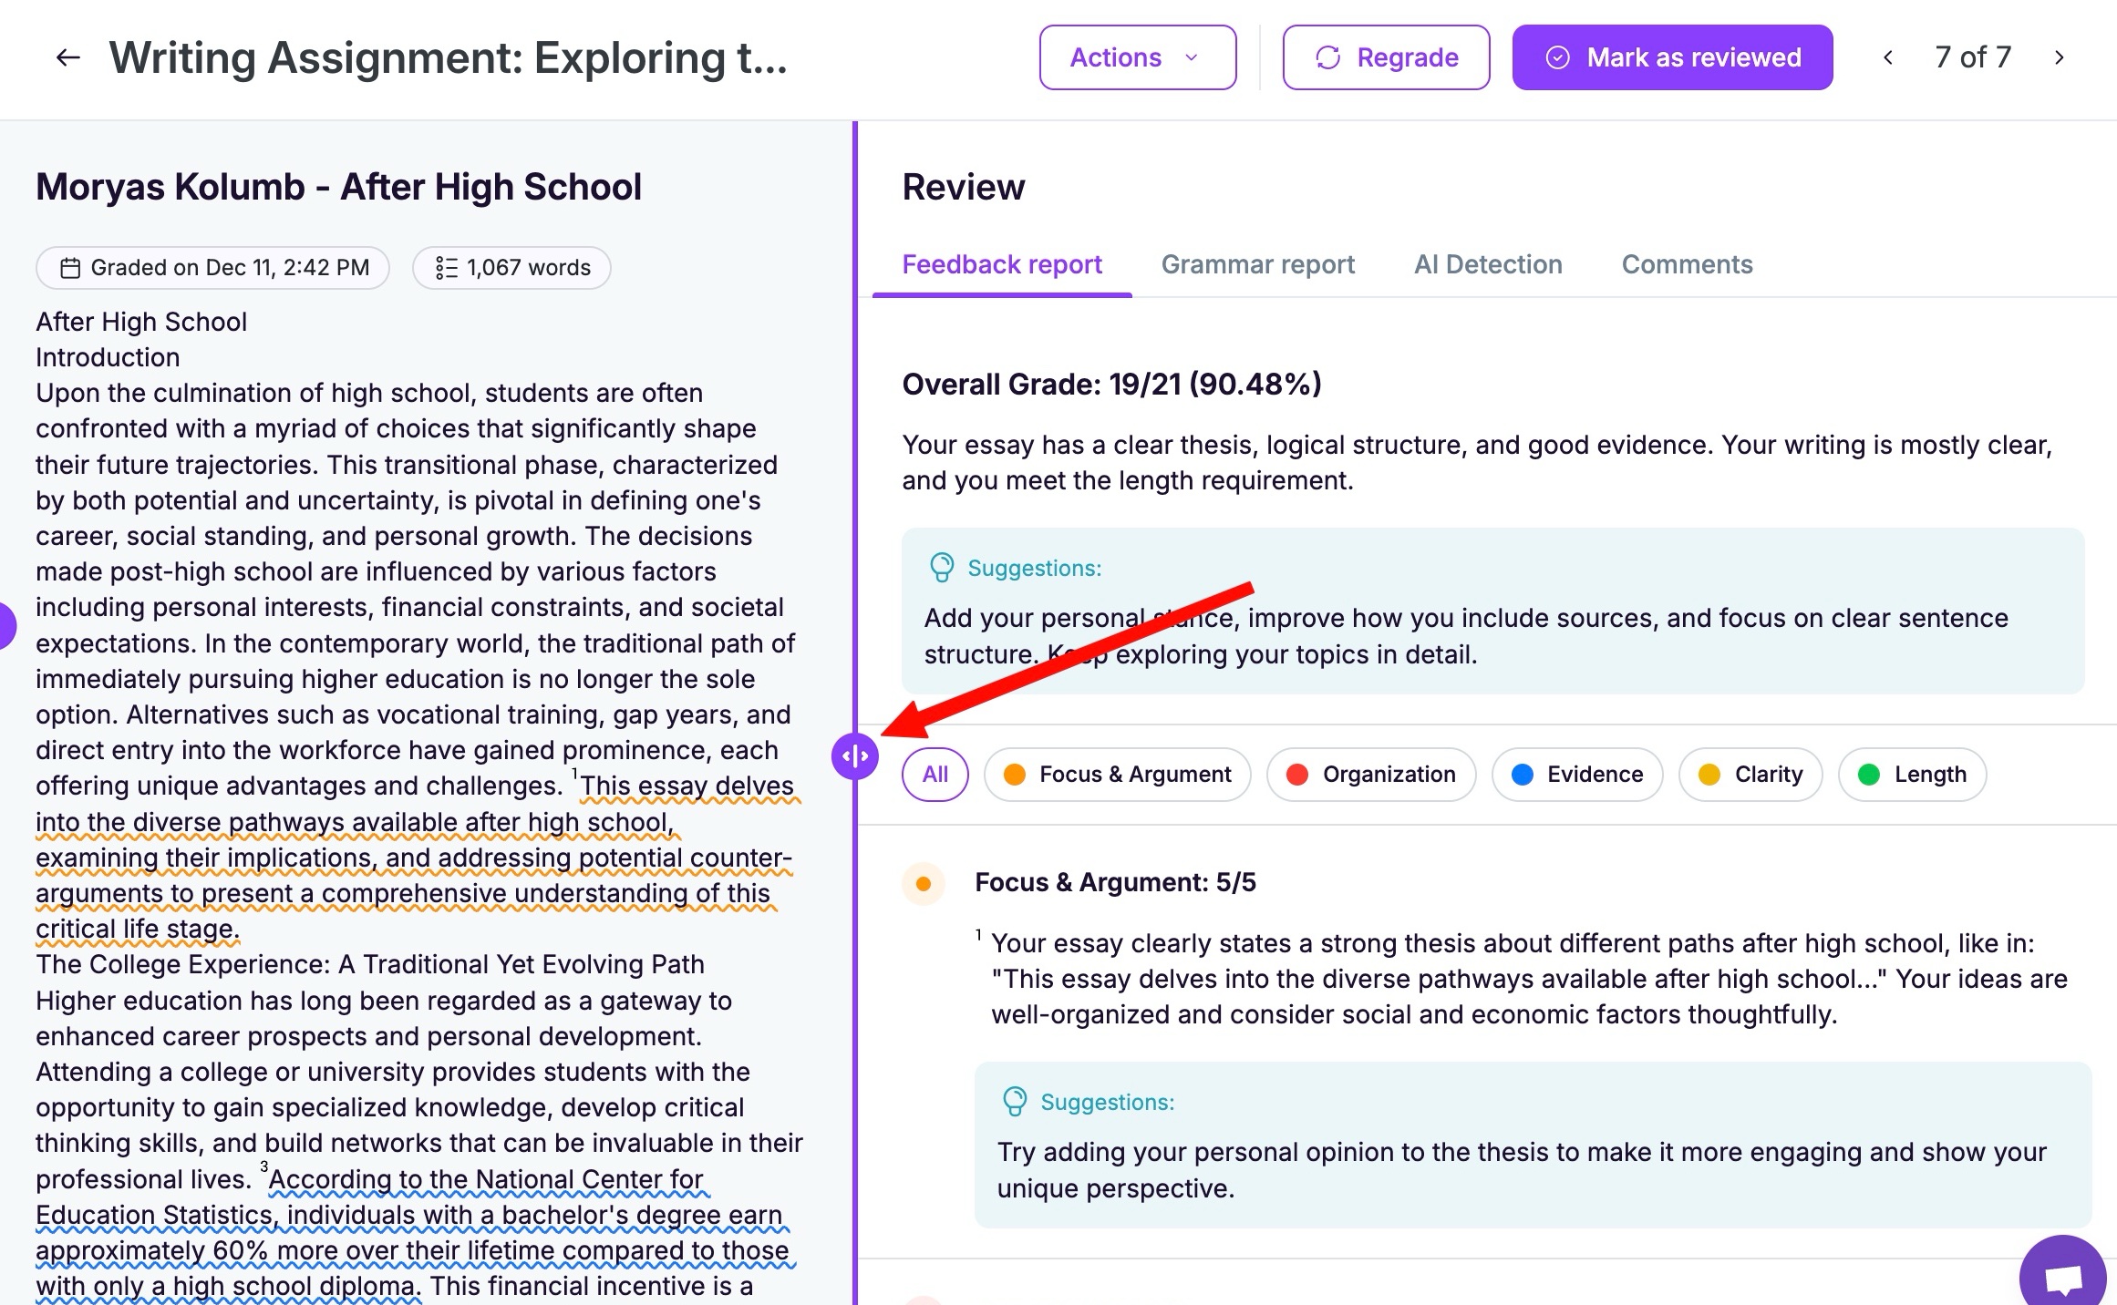Select the All feedback filter
The height and width of the screenshot is (1305, 2117).
click(x=935, y=775)
